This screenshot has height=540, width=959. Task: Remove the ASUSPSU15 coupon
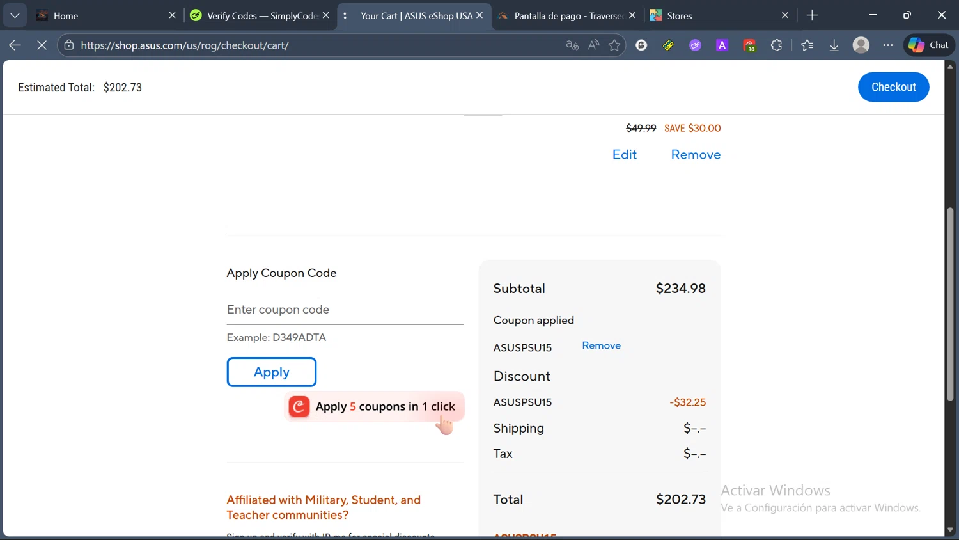pos(601,345)
